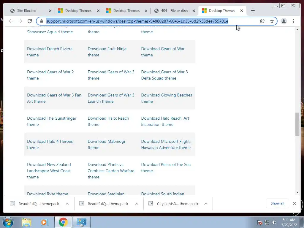This screenshot has height=228, width=304.
Task: Open the Windows Start menu orb
Action: [x=8, y=222]
